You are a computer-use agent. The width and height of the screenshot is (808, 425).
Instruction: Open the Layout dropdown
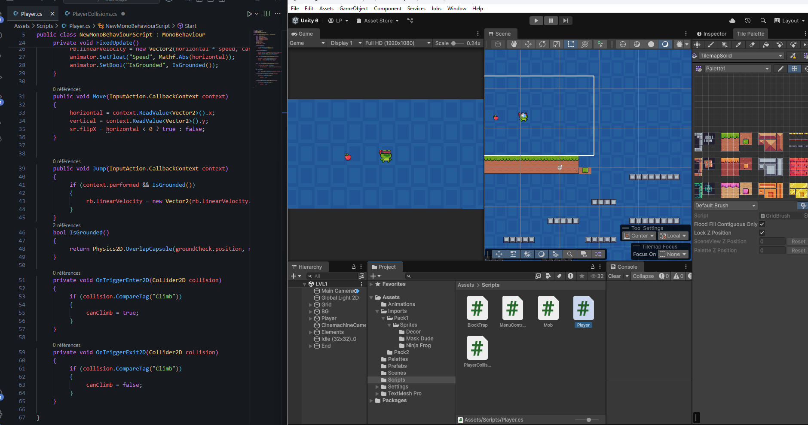790,21
